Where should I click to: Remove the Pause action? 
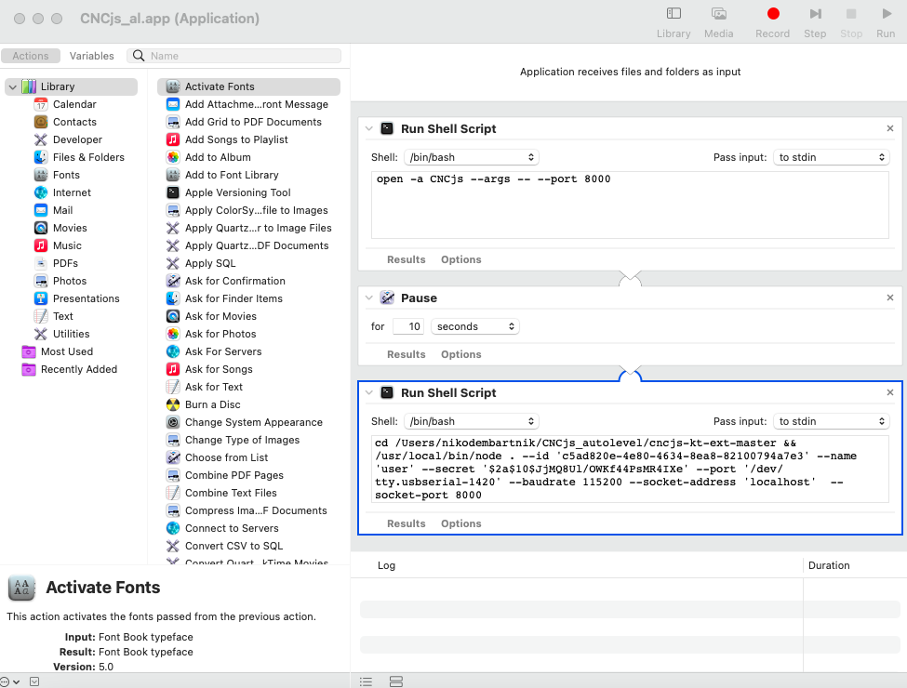click(x=890, y=298)
